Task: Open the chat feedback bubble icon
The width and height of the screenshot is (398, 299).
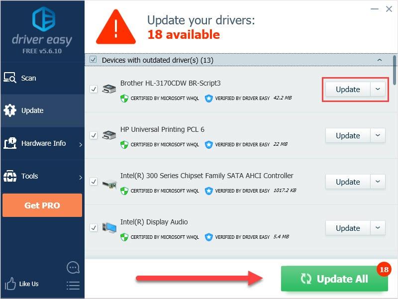Action: [x=73, y=268]
